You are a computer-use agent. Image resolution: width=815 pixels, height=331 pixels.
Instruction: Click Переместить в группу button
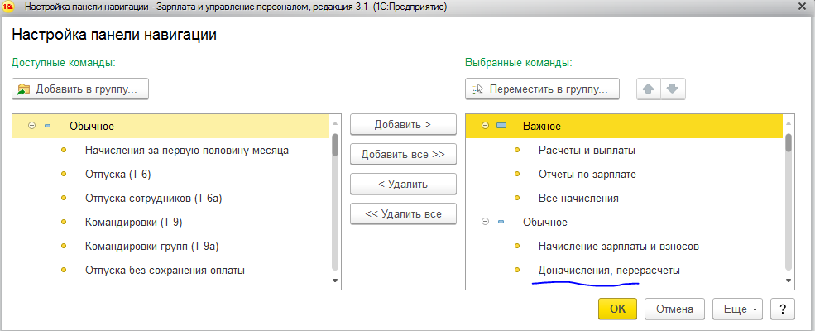click(x=542, y=89)
